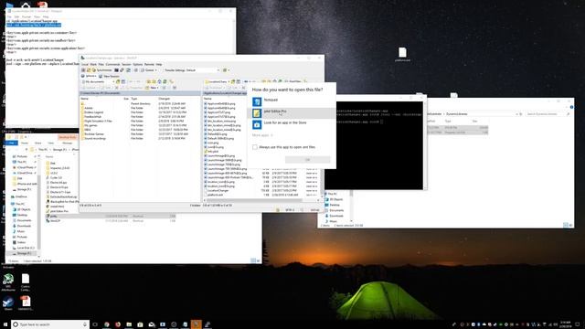Open WinSCP Mark menu
Viewport: 585px width, 329px height.
pyautogui.click(x=93, y=64)
